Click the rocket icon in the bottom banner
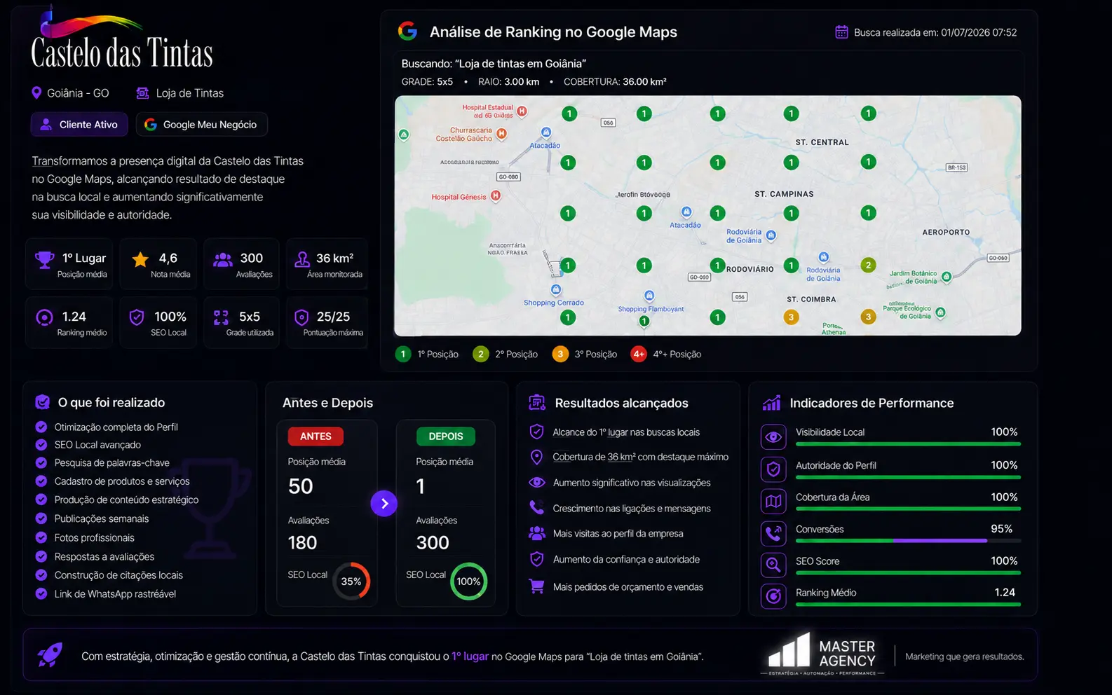The height and width of the screenshot is (695, 1112). tap(50, 654)
